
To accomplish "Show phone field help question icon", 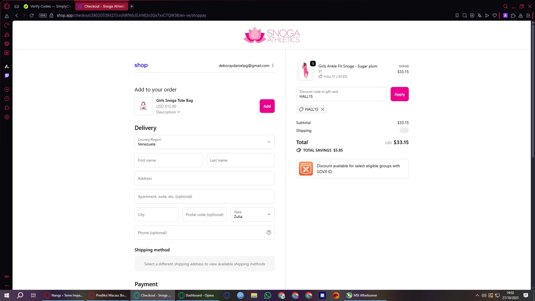I will (269, 233).
